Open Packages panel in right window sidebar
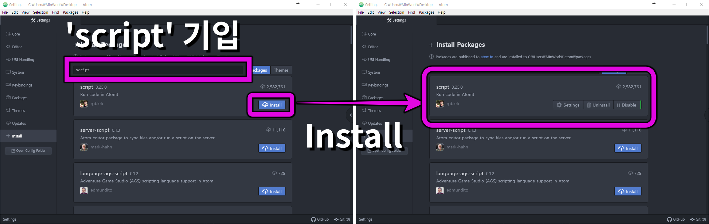The image size is (709, 224). [x=372, y=98]
